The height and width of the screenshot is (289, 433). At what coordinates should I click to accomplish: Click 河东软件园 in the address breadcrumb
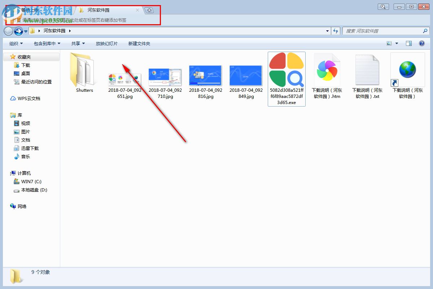[x=54, y=31]
